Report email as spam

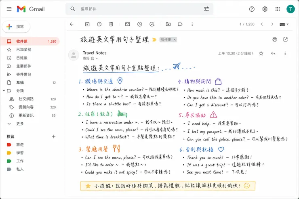[x=99, y=24]
